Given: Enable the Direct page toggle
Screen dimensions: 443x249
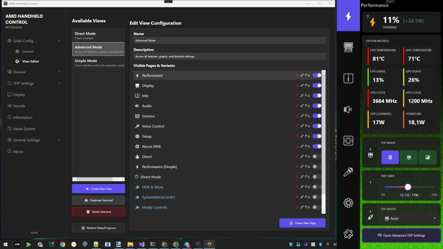Looking at the screenshot, I should coord(317,157).
